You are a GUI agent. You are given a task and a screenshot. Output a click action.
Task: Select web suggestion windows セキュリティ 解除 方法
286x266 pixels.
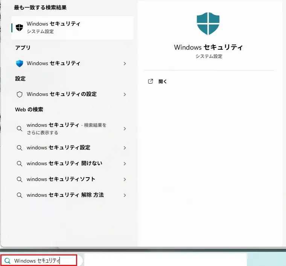tap(72, 195)
